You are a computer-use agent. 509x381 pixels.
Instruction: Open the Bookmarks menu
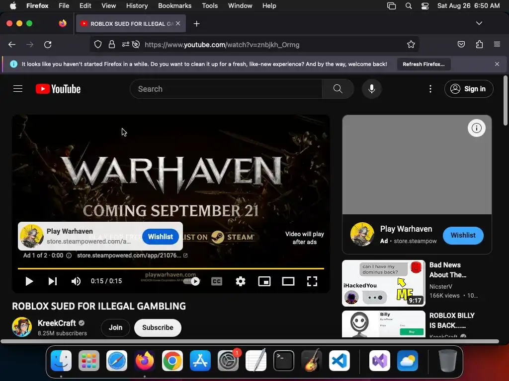coord(174,5)
